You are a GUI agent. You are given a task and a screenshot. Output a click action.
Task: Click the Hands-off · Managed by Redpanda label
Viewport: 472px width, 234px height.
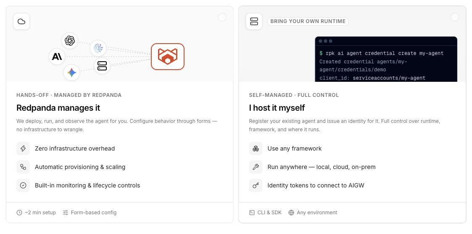(x=69, y=95)
